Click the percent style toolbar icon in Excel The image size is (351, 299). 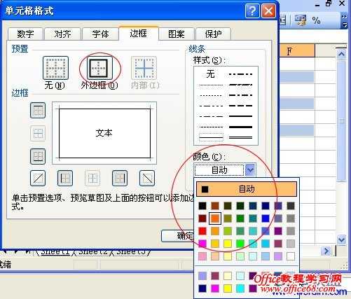point(316,20)
